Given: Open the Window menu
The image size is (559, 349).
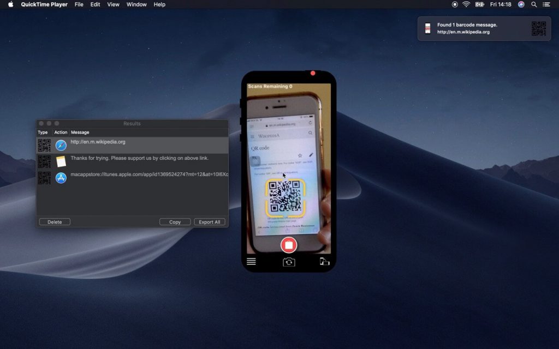Looking at the screenshot, I should [x=136, y=4].
